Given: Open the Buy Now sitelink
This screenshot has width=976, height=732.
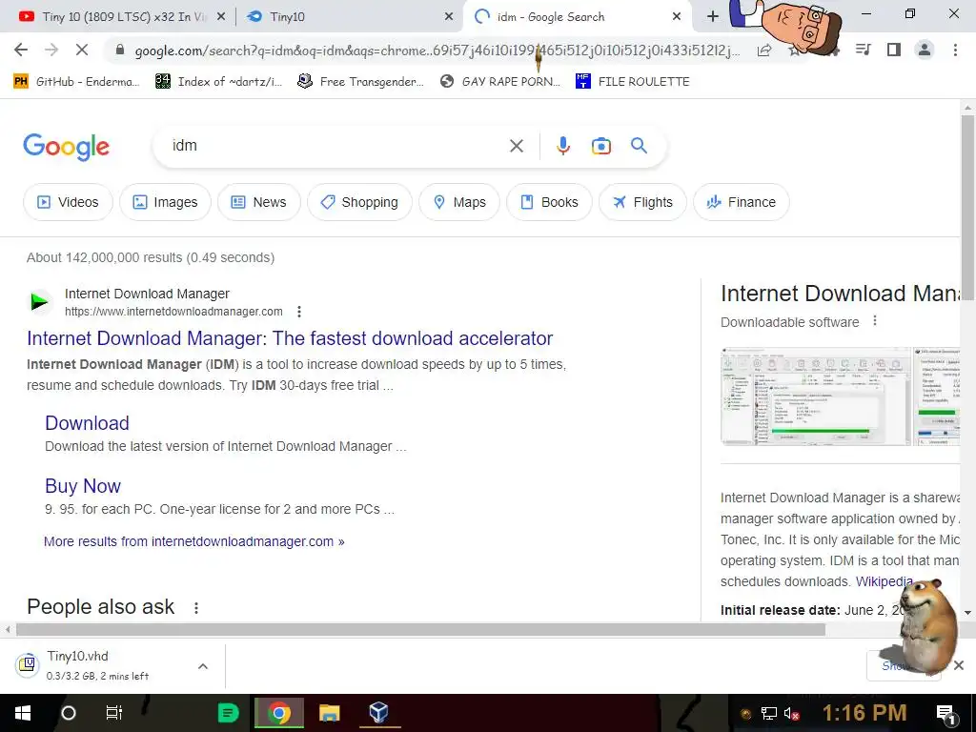Looking at the screenshot, I should 83,486.
